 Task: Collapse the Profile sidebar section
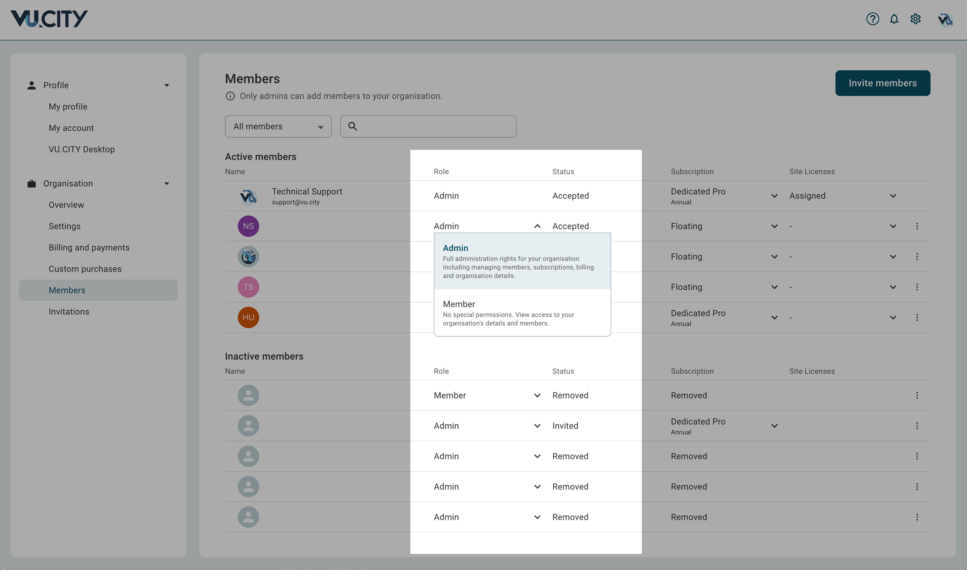(x=166, y=85)
